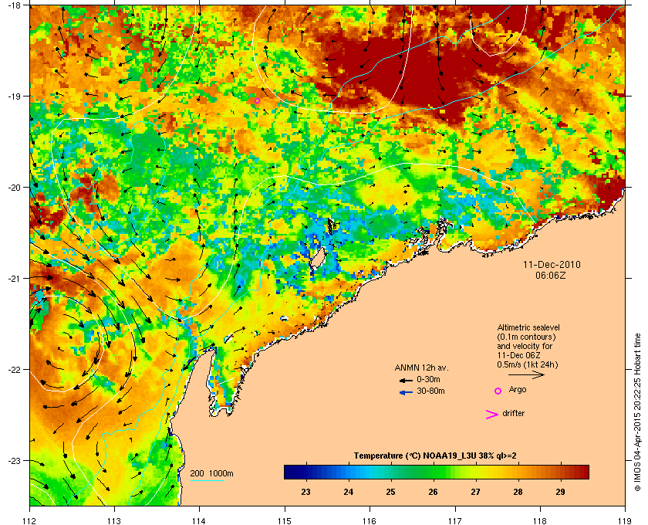Viewport: 648px width, 525px height.
Task: Click the colorbar tick label 25
Action: [x=390, y=492]
